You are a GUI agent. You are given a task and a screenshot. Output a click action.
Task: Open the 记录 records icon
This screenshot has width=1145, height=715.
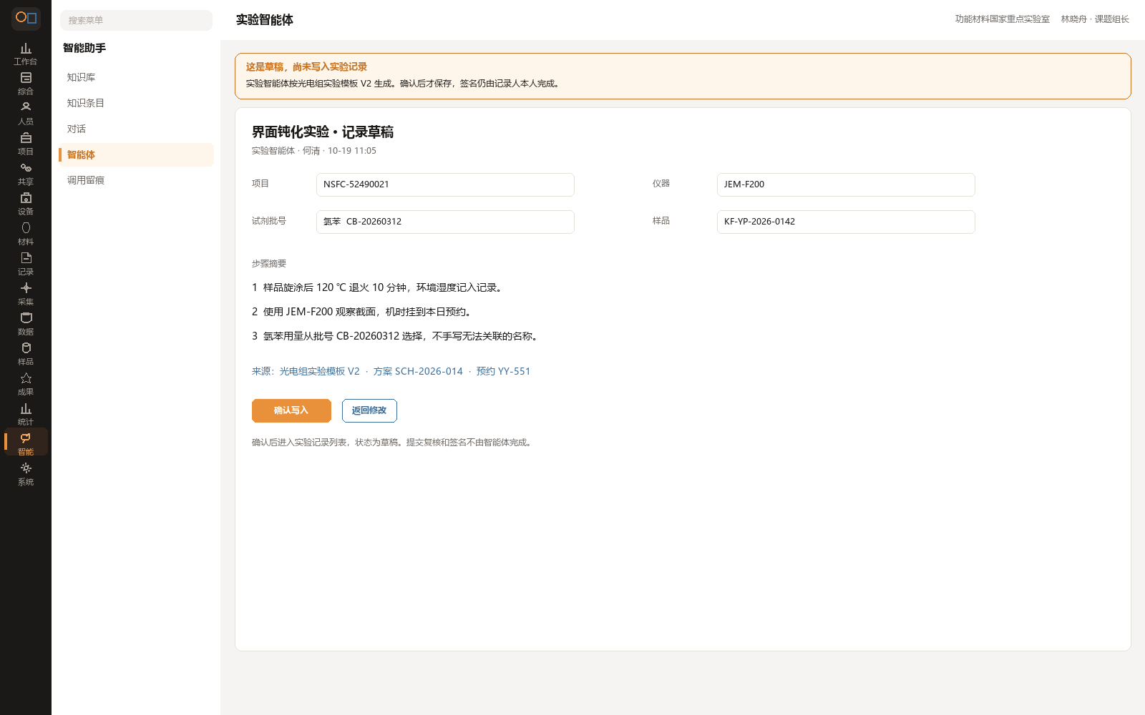(x=26, y=264)
